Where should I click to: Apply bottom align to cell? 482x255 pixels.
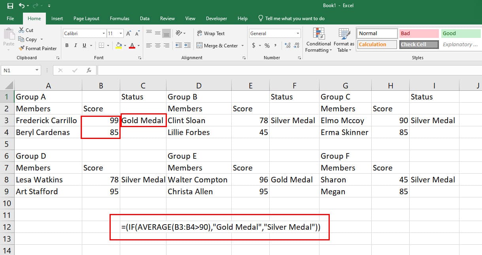pyautogui.click(x=166, y=33)
